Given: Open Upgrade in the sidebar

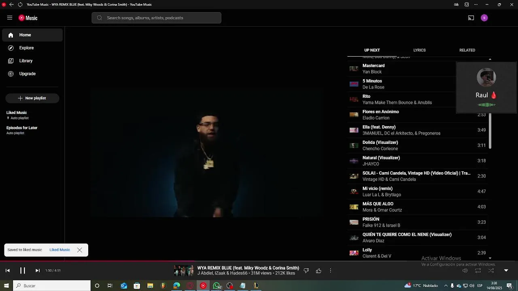Looking at the screenshot, I should tap(32, 74).
